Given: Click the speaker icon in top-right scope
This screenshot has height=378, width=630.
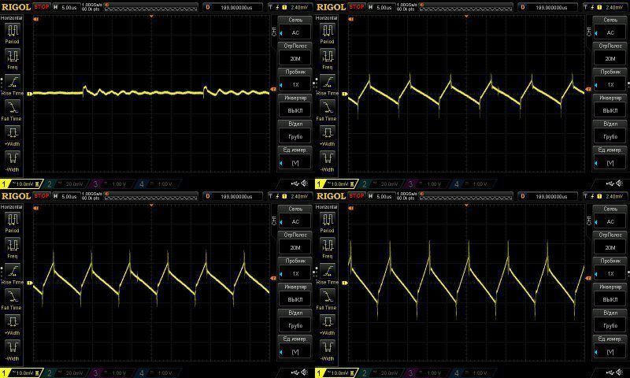Looking at the screenshot, I should pos(620,183).
